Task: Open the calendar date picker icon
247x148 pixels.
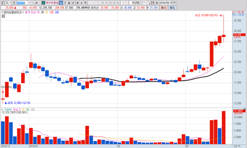Action: tap(174, 3)
